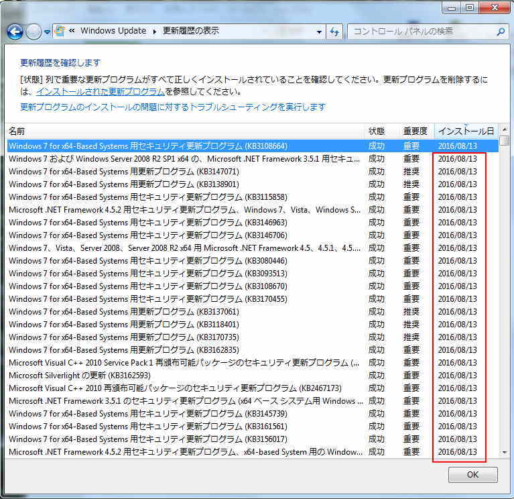Select the .NET Framework 3.5.1 x64 ベース システム row
Viewport: 514px width, 499px height.
253,401
